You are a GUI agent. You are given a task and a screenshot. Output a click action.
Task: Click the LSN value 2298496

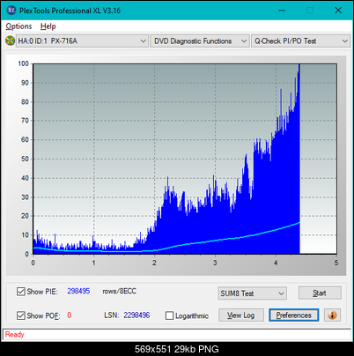pos(136,315)
